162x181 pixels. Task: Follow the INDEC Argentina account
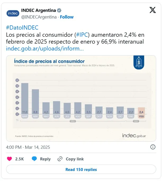coord(67,17)
